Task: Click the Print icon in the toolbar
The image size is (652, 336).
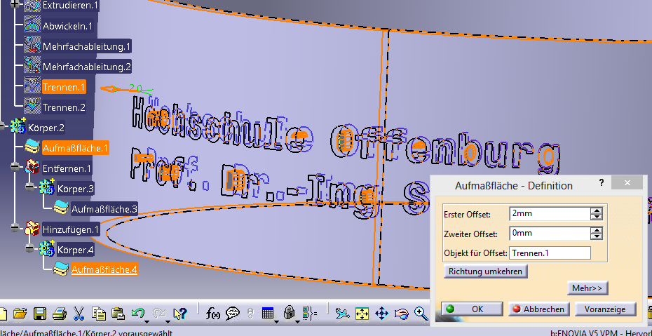Action: pos(60,313)
